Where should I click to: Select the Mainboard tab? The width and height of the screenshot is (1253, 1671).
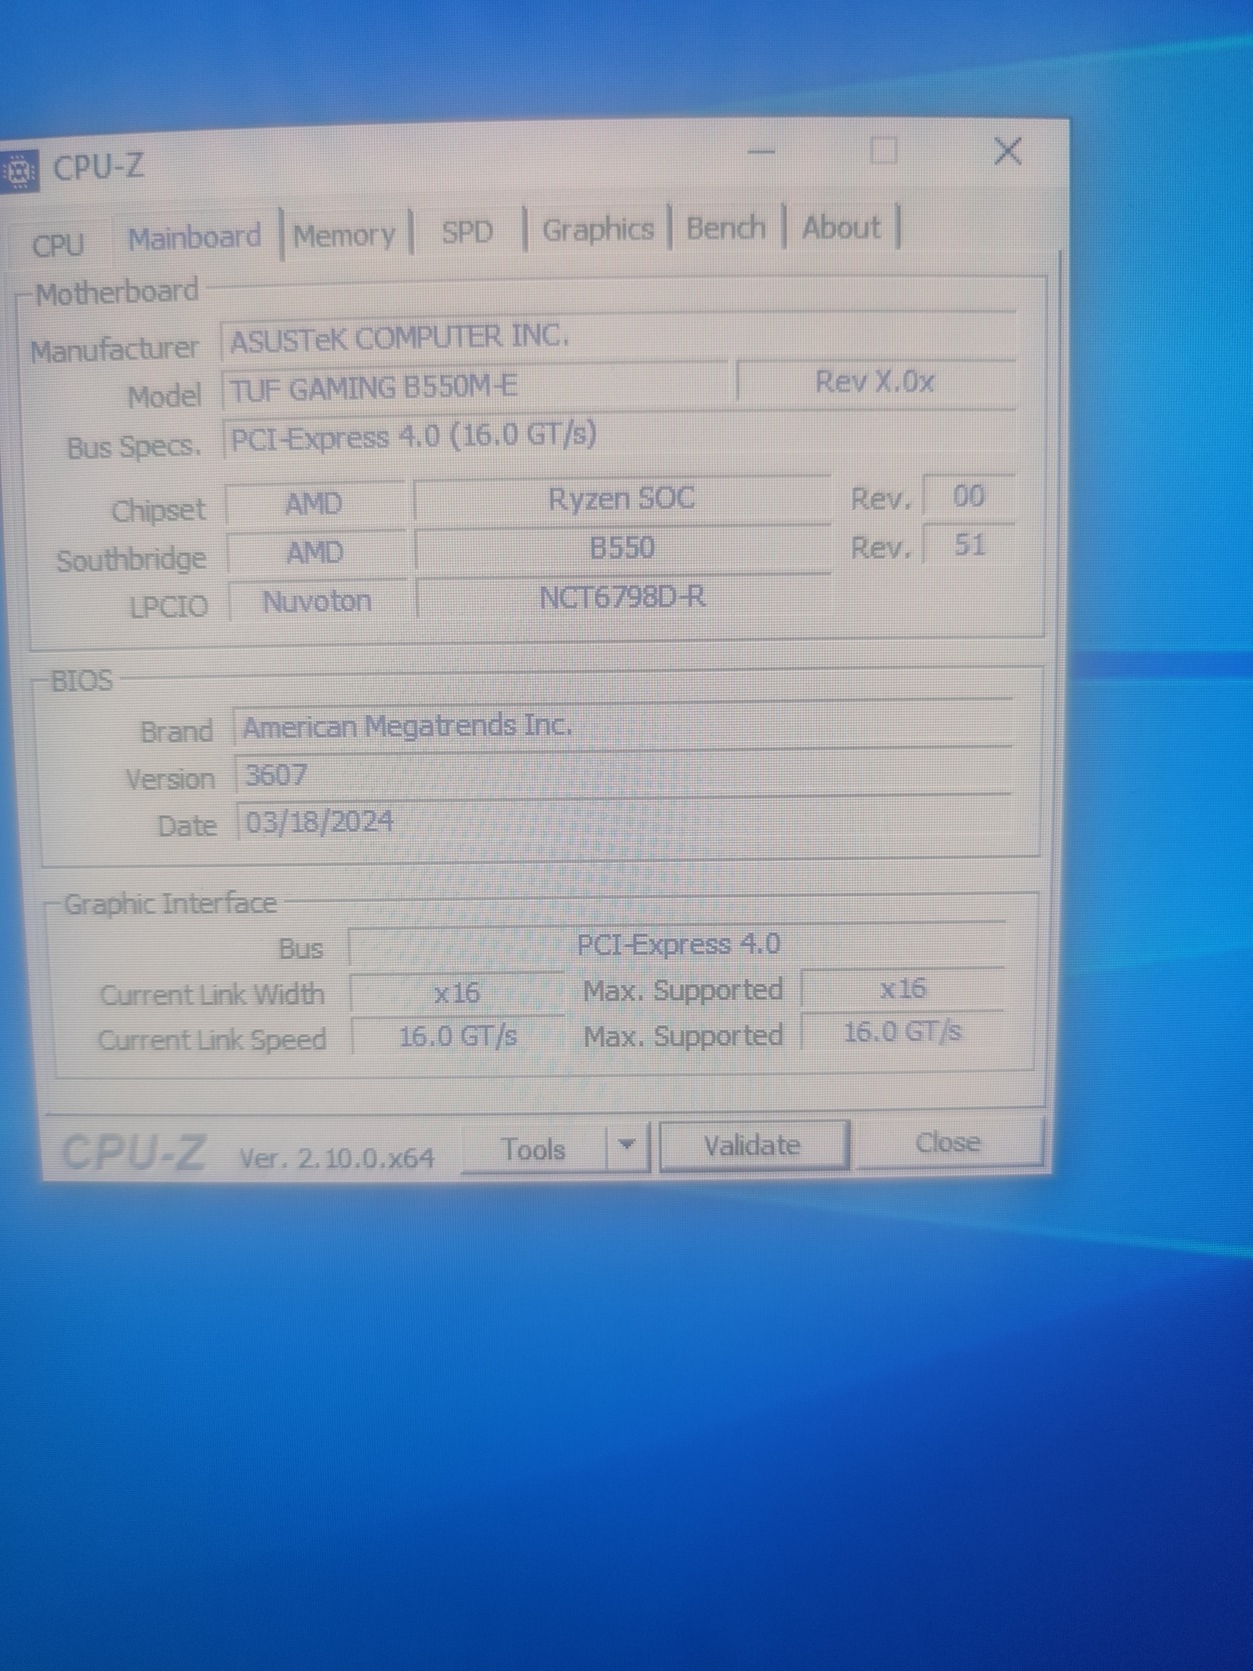(x=196, y=238)
